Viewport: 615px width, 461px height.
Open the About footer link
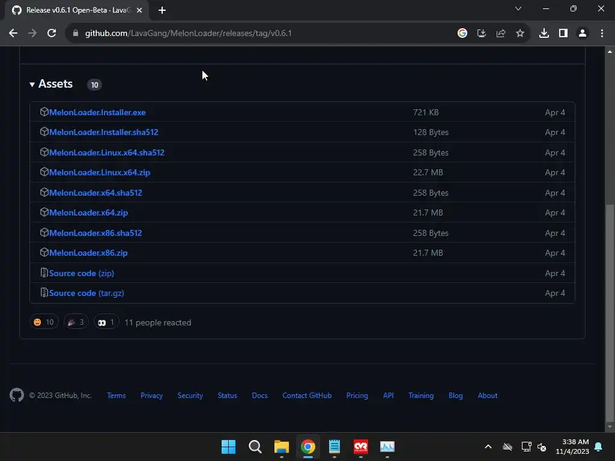coord(488,396)
